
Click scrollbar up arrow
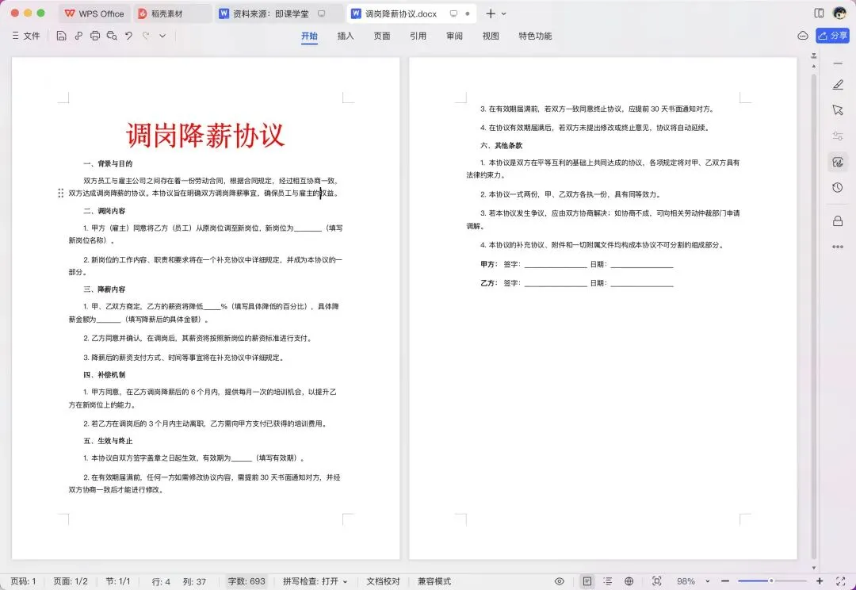click(x=813, y=66)
